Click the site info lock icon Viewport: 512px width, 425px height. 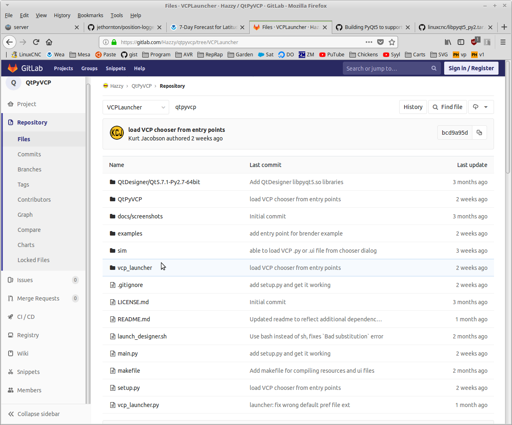pos(114,42)
